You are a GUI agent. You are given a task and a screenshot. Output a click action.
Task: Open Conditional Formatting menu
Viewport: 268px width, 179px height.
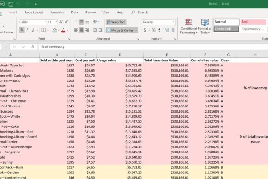click(x=189, y=27)
